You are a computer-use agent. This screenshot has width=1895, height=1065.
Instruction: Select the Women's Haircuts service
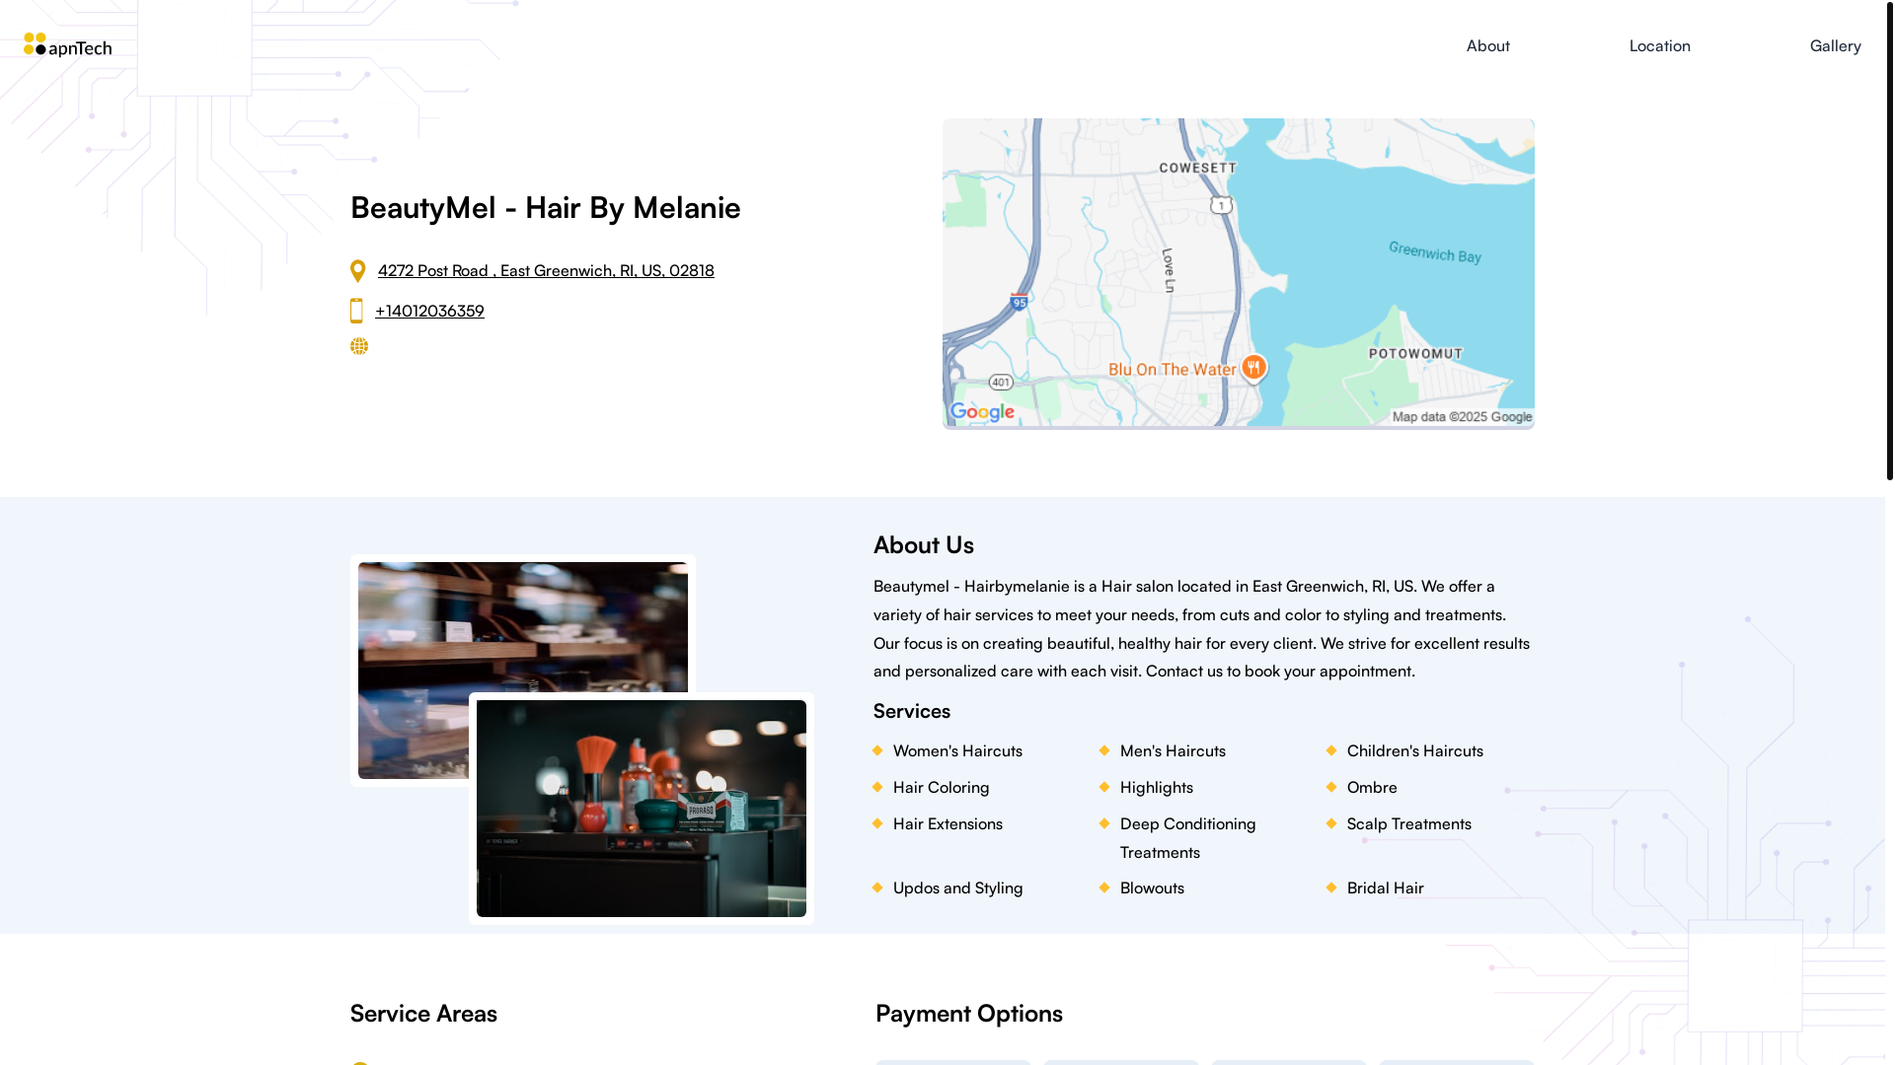957,751
